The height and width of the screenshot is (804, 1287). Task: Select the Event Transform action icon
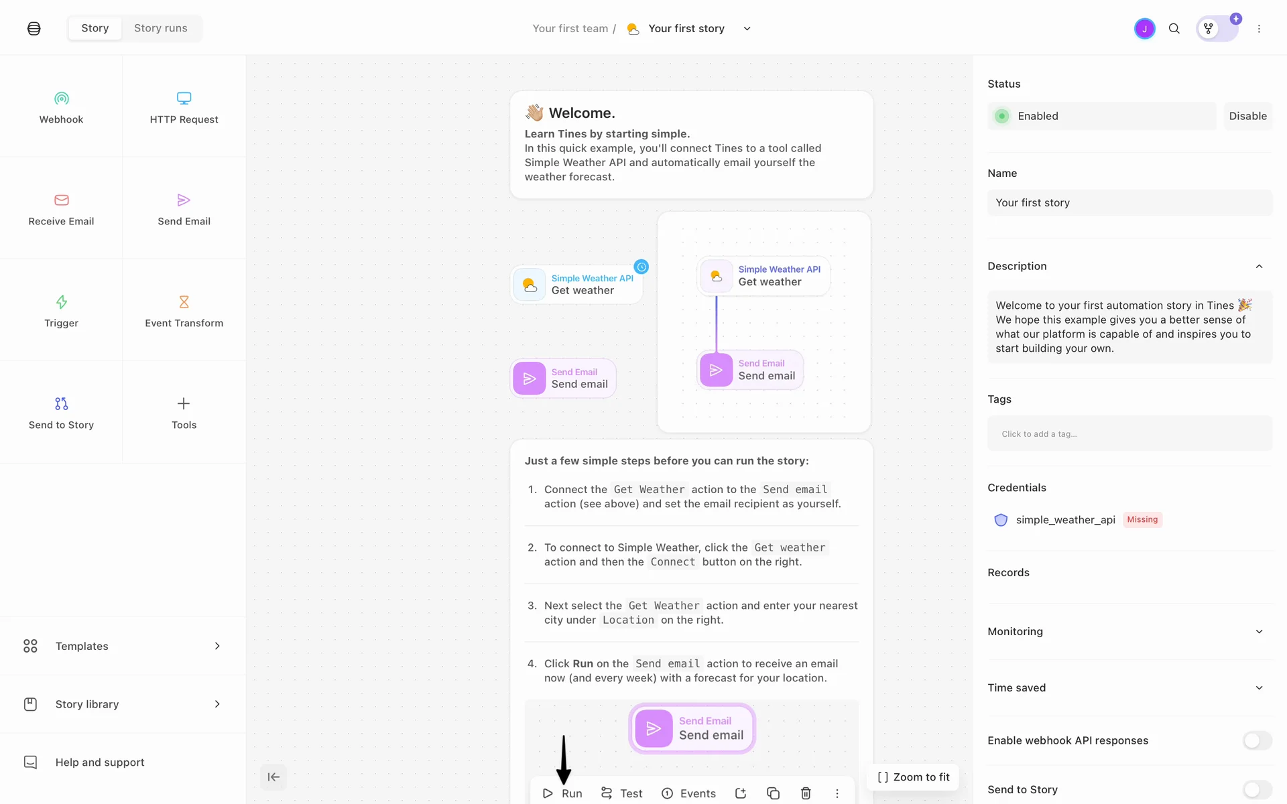[x=184, y=302]
